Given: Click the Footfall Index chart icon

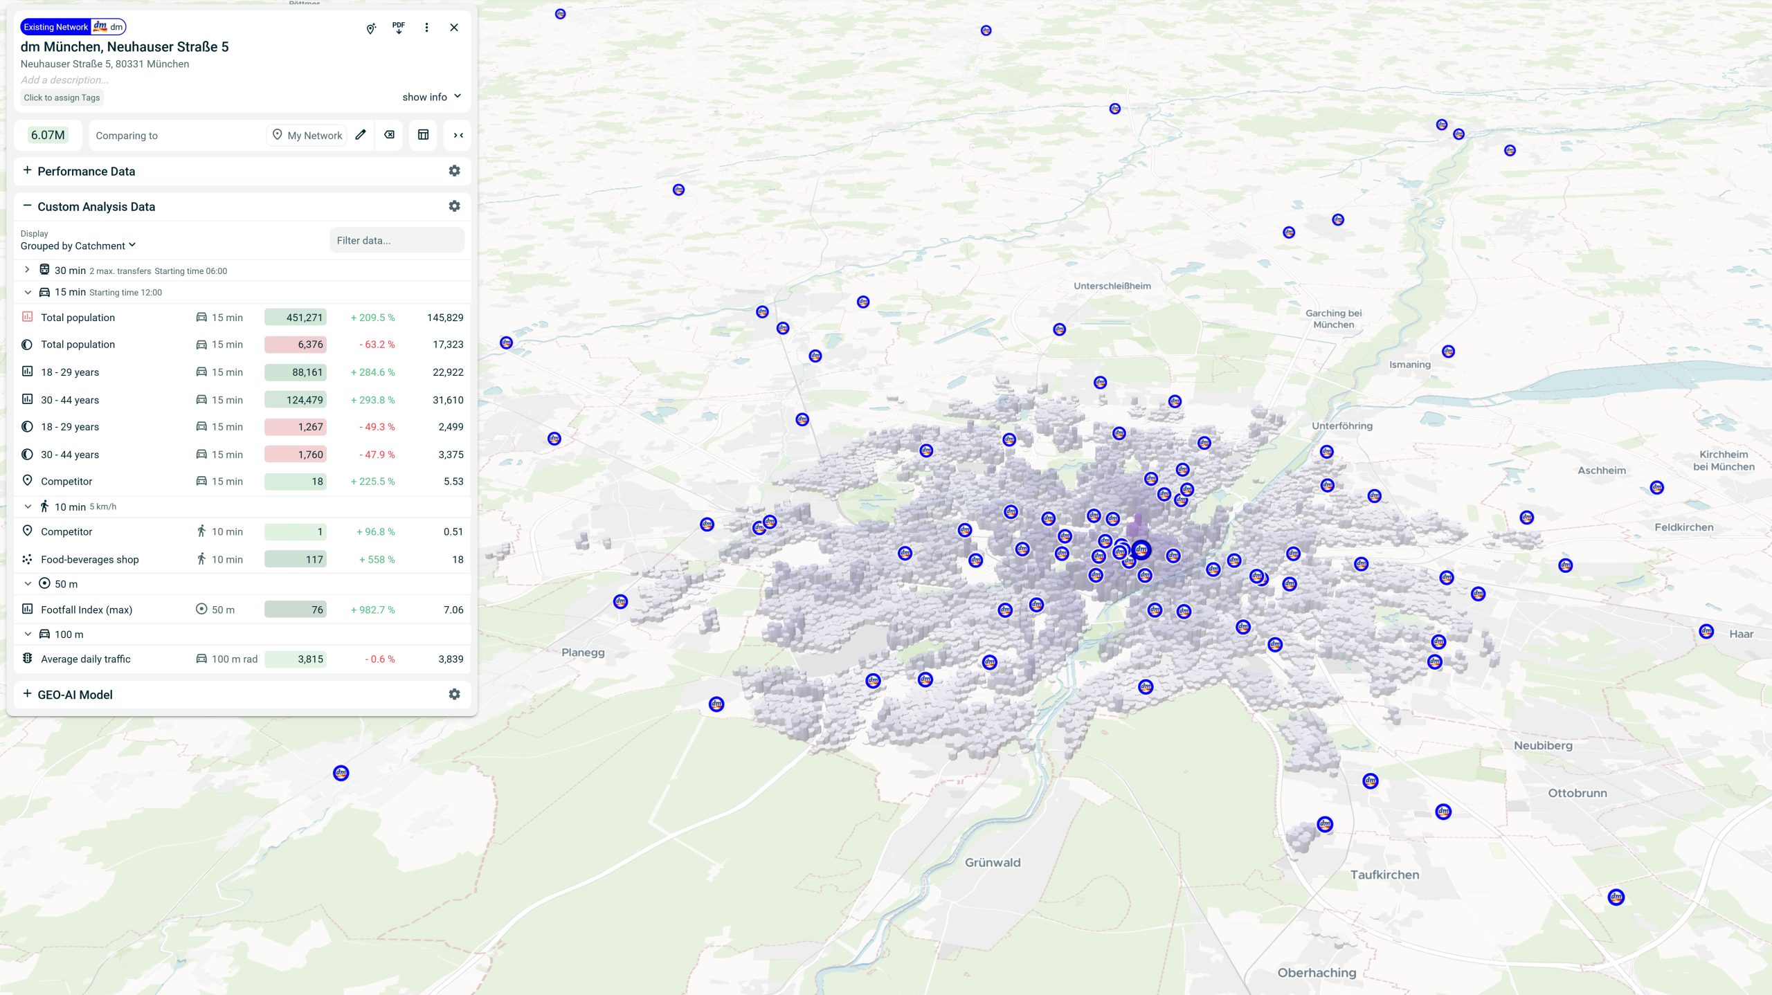Looking at the screenshot, I should 27,609.
